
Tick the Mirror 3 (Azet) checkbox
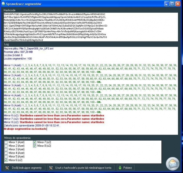pyautogui.click(x=6, y=150)
